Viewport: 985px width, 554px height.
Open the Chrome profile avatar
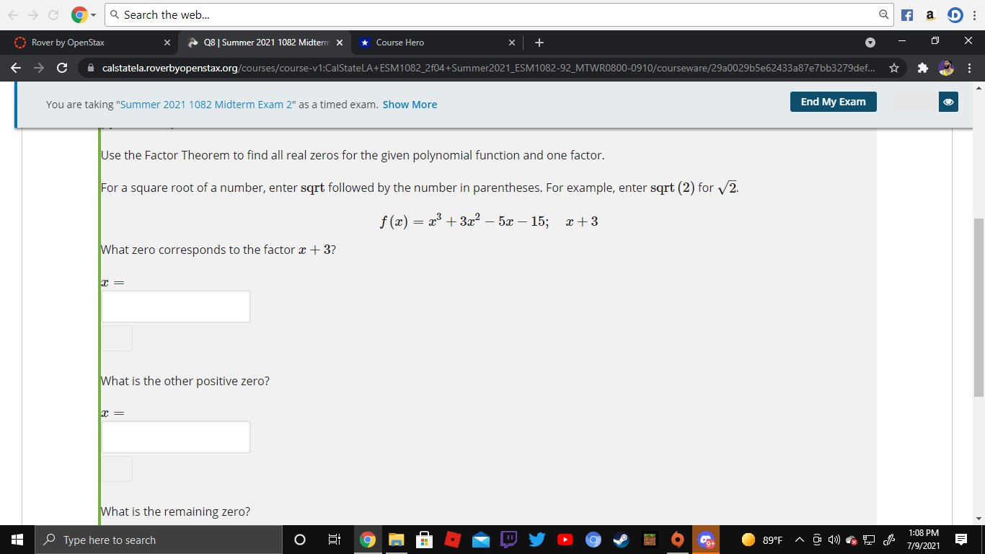pos(945,68)
